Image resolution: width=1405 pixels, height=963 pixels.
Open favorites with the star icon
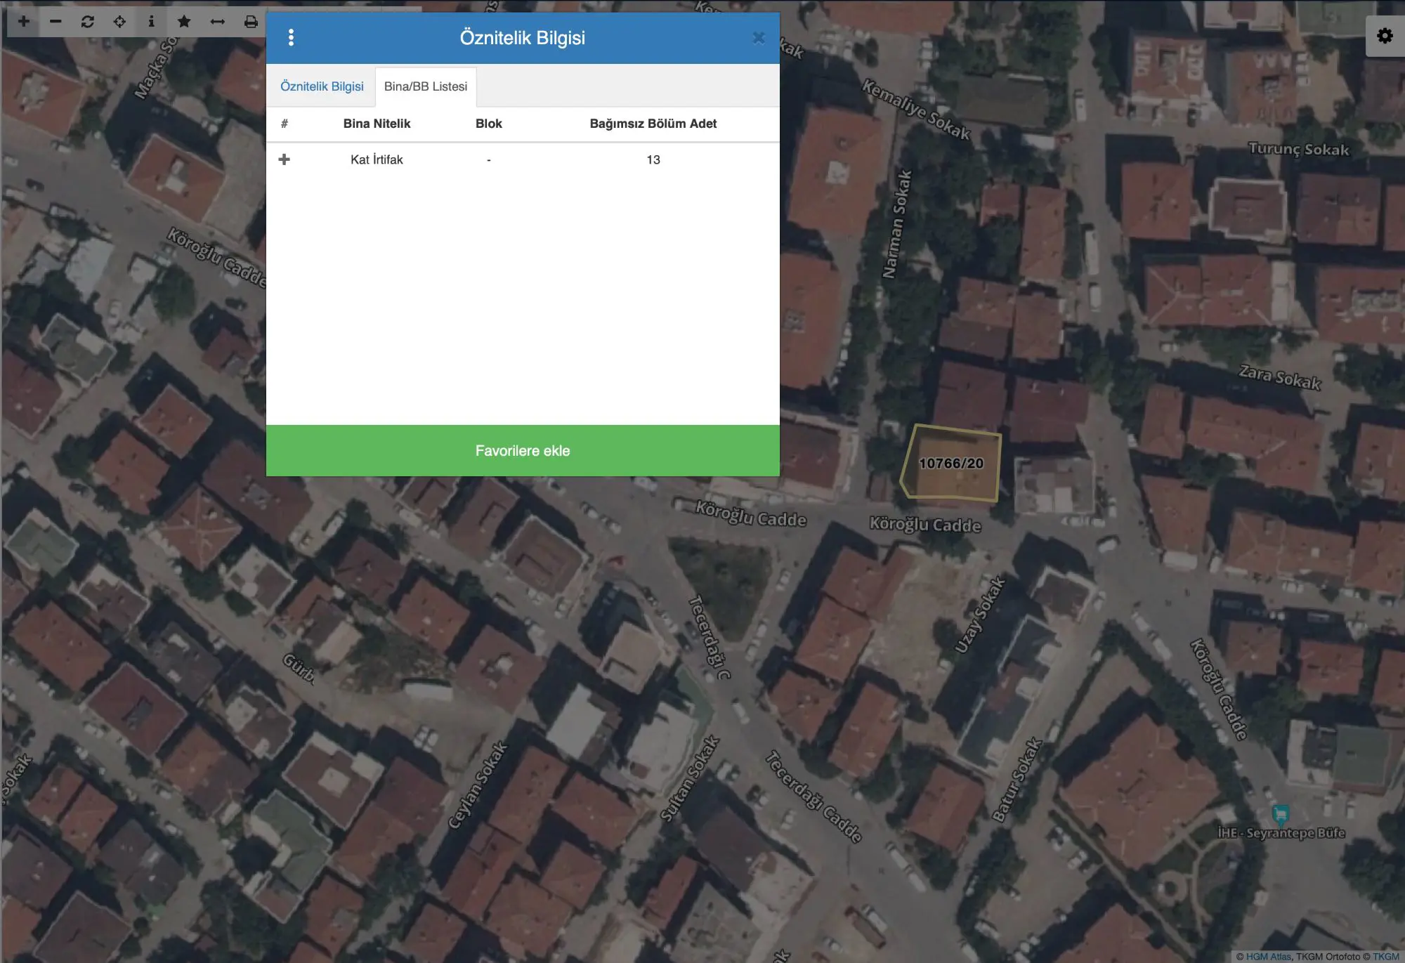pos(184,22)
